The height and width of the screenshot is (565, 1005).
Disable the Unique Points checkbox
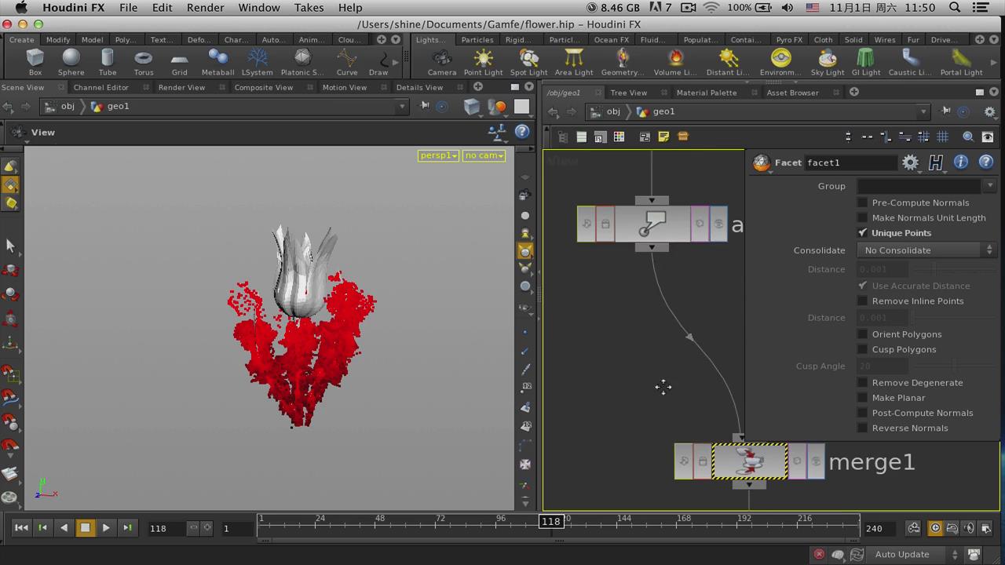pos(863,233)
